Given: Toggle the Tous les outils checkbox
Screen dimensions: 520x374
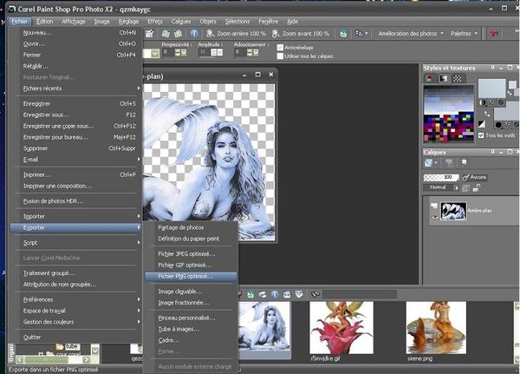Looking at the screenshot, I should pyautogui.click(x=481, y=135).
